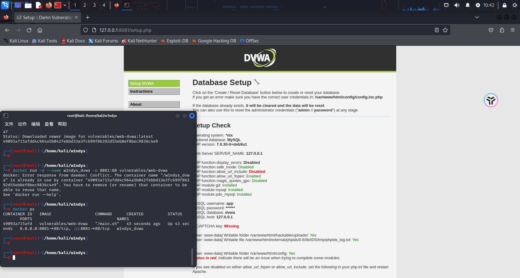Viewport: 520px width, 278px height.
Task: Open the About page in DVWA sidebar
Action: (x=154, y=104)
